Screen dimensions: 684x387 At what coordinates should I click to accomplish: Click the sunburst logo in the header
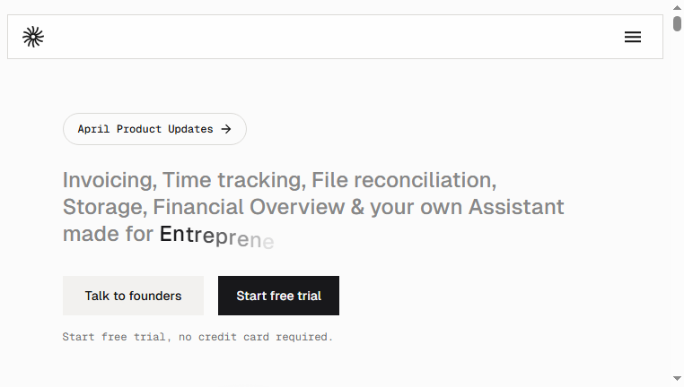click(33, 37)
